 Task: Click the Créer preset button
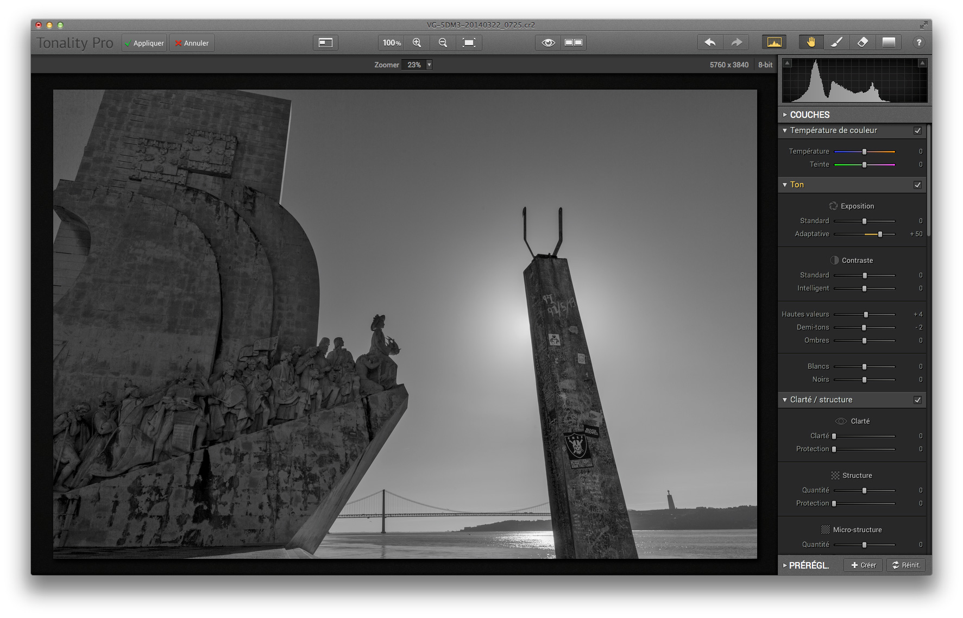point(863,565)
